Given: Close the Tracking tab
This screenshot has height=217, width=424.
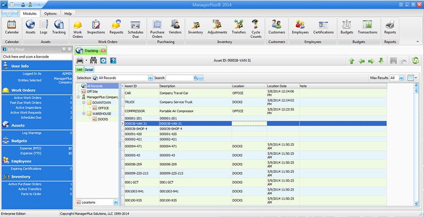Looking at the screenshot, I should click(x=103, y=51).
